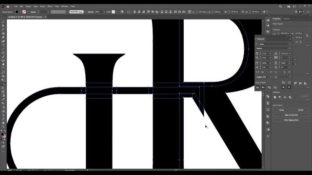Click Horizontal Align Right in control bar
The image size is (312, 175).
pyautogui.click(x=143, y=12)
